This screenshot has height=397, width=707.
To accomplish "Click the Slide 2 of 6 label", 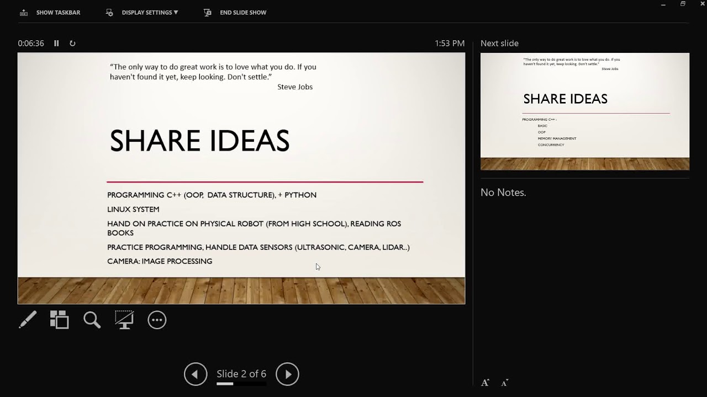I will 241,374.
